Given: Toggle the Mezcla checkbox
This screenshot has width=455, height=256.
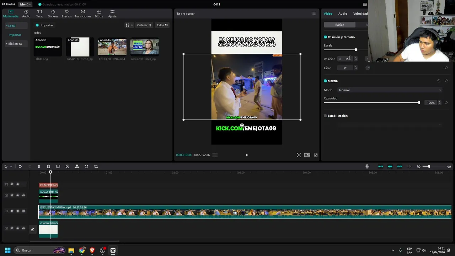Looking at the screenshot, I should 325,81.
